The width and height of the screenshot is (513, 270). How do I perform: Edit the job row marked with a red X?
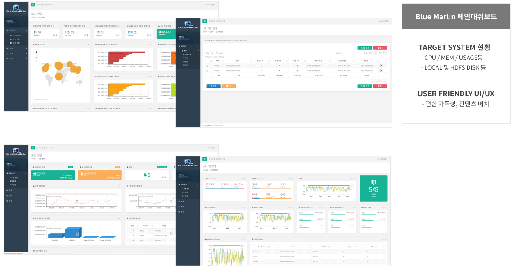click(381, 70)
